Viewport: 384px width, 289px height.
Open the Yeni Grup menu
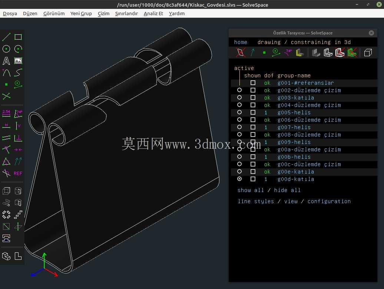[x=81, y=13]
